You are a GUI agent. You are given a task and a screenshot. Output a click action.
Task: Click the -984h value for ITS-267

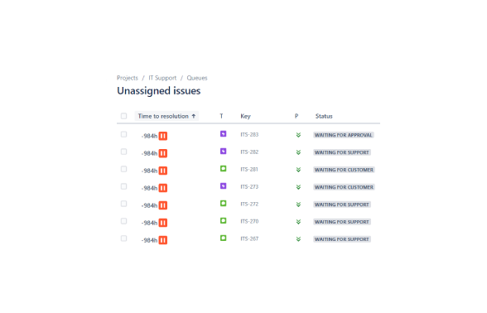[x=149, y=240]
